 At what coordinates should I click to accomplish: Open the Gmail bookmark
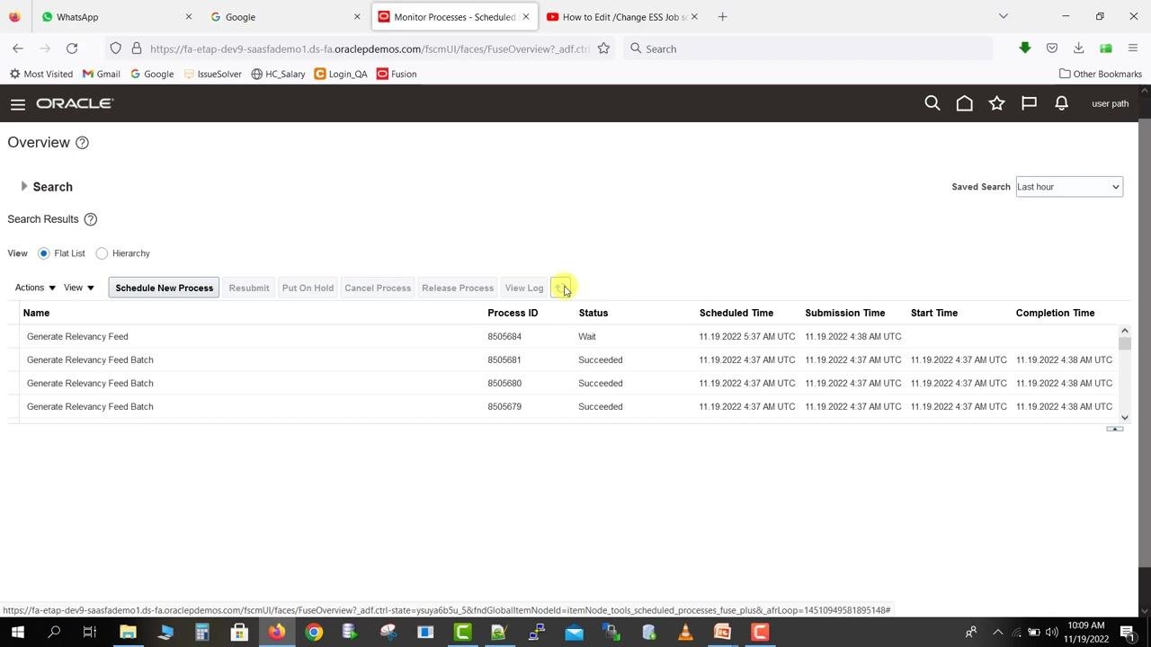pos(101,74)
